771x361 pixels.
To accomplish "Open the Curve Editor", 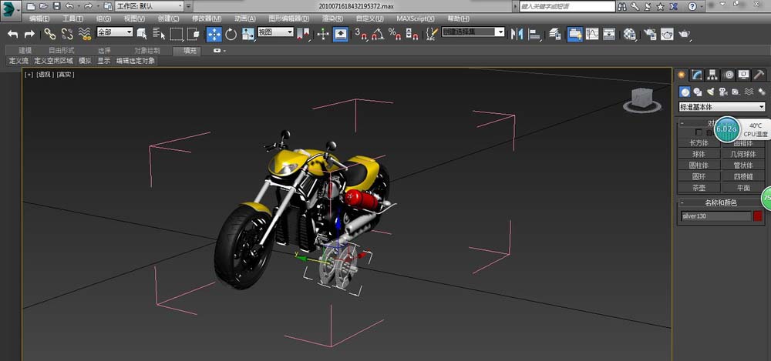I will tap(593, 34).
